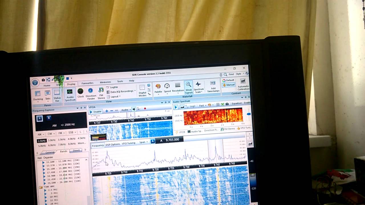
Task: Click the camera screenshot icon in quick access bar
Action: pos(43,80)
